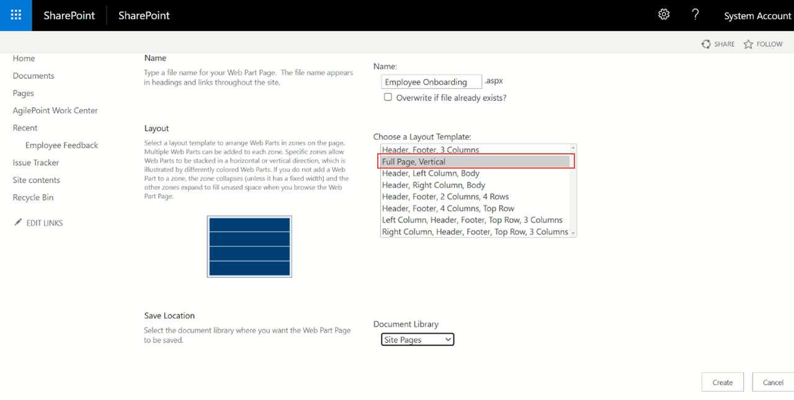794x400 pixels.
Task: Open System Account user menu
Action: 757,16
